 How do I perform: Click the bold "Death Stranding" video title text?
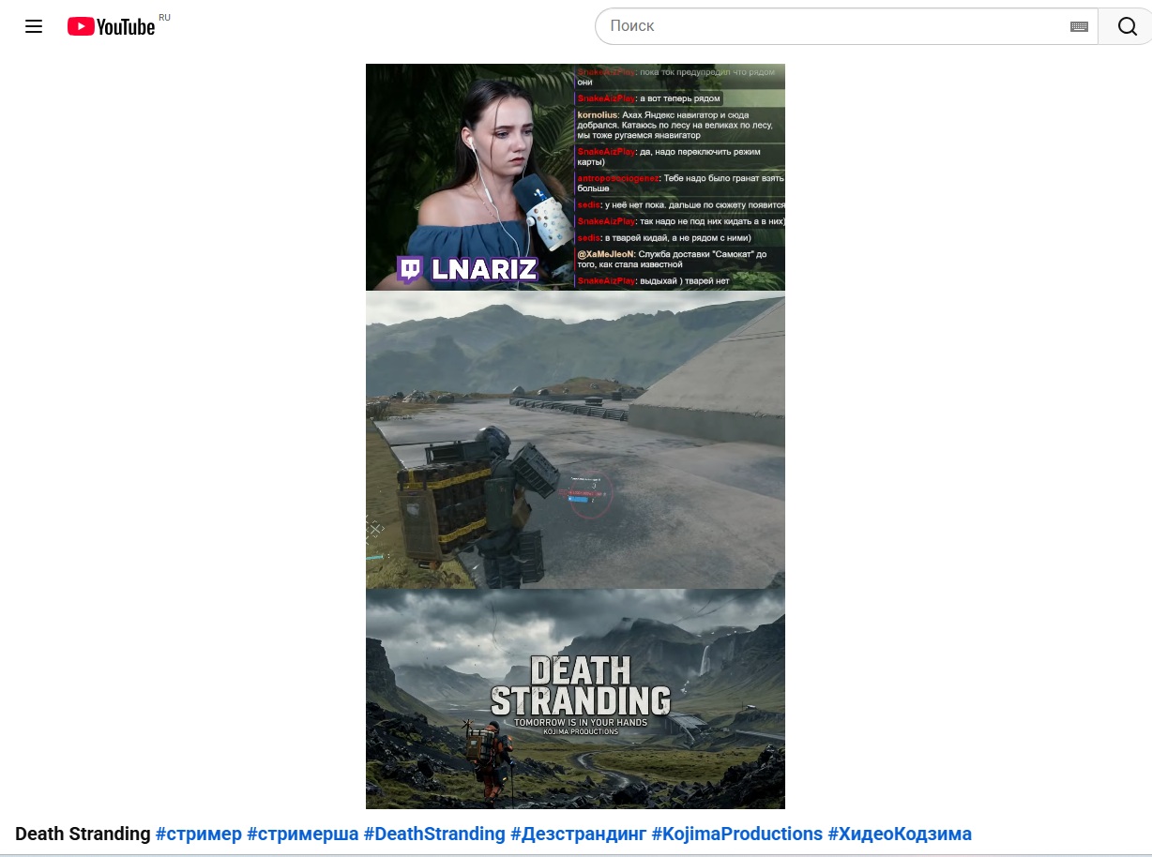tap(83, 834)
